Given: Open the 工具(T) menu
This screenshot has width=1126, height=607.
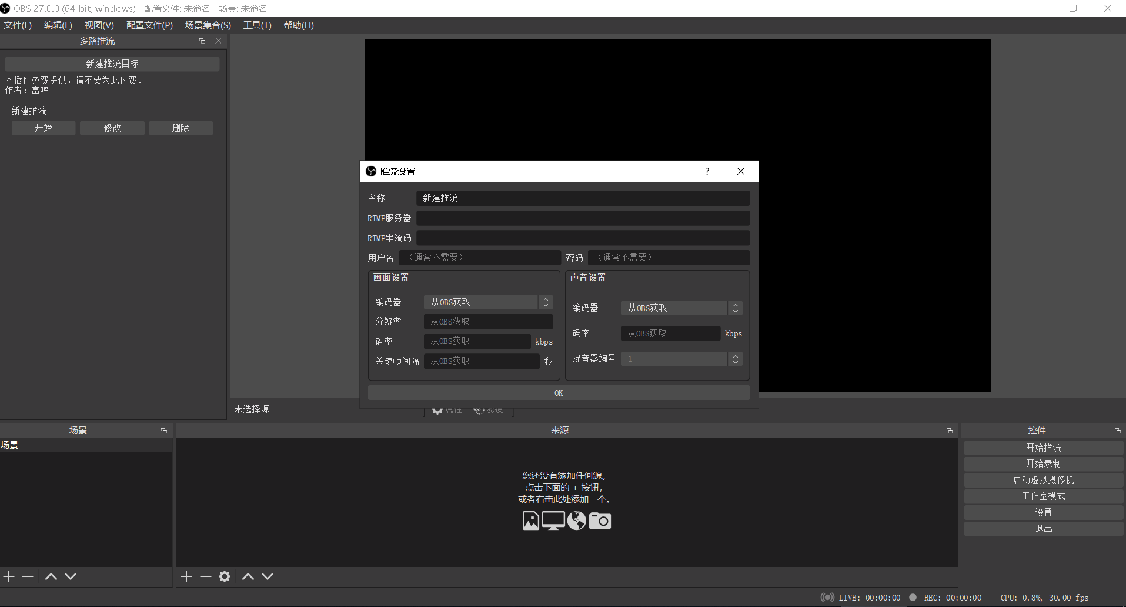Looking at the screenshot, I should point(256,25).
